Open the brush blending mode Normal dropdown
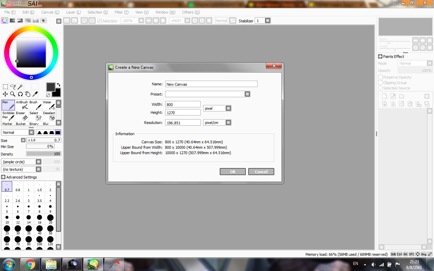Viewport: 434px width, 271px height. [18, 132]
